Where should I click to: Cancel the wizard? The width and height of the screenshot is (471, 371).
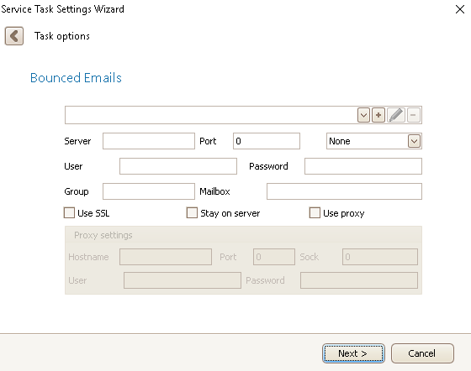(422, 353)
